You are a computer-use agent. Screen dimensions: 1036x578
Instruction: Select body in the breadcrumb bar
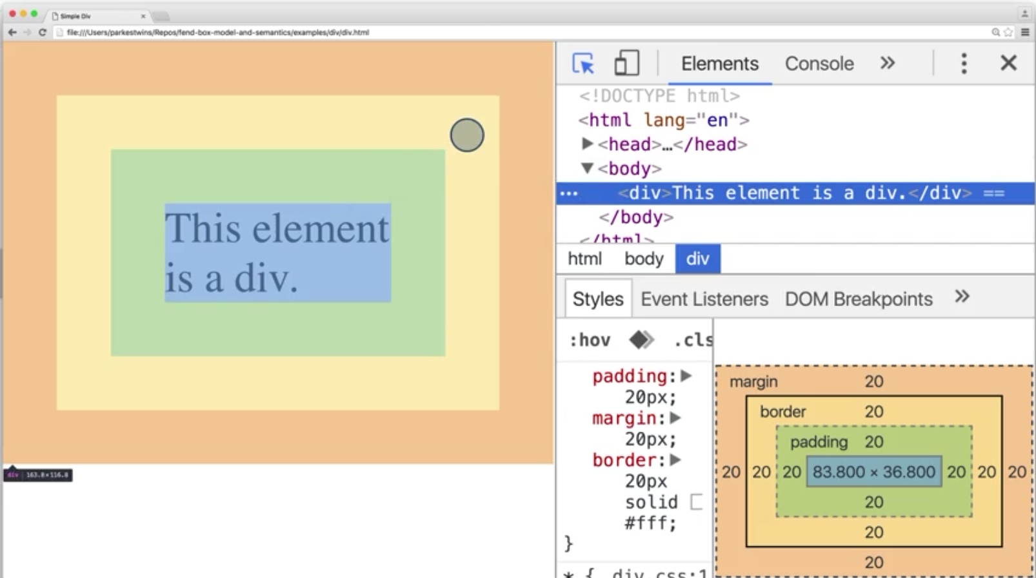click(644, 258)
